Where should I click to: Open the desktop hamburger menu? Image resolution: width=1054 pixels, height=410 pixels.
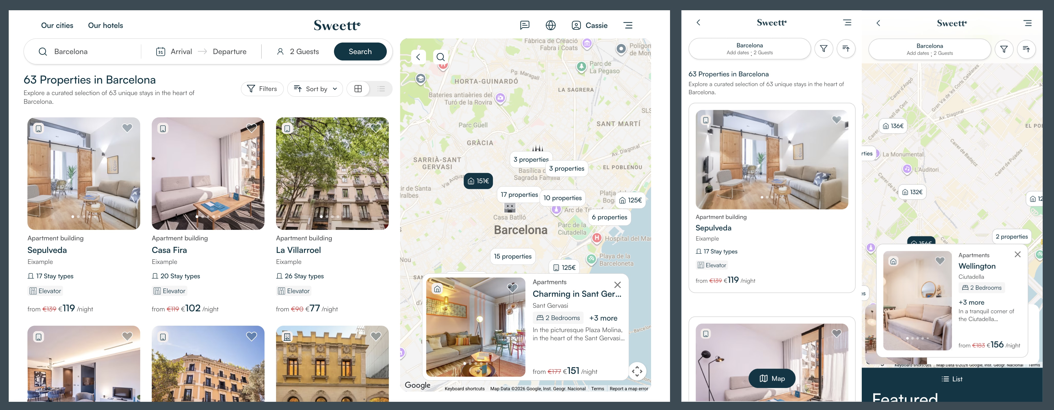tap(628, 25)
